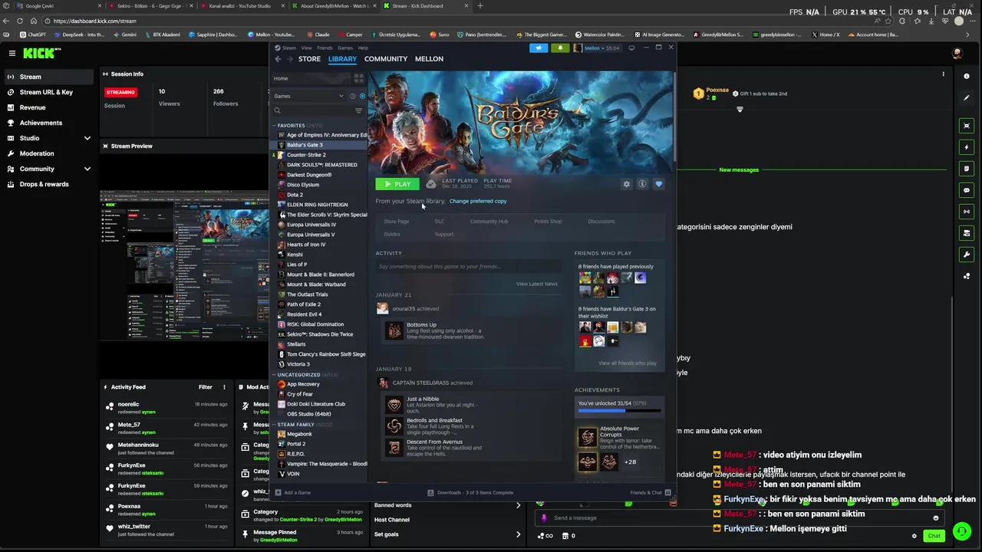Open Baldur's Gate 3 manage gear icon
Image resolution: width=982 pixels, height=552 pixels.
627,184
